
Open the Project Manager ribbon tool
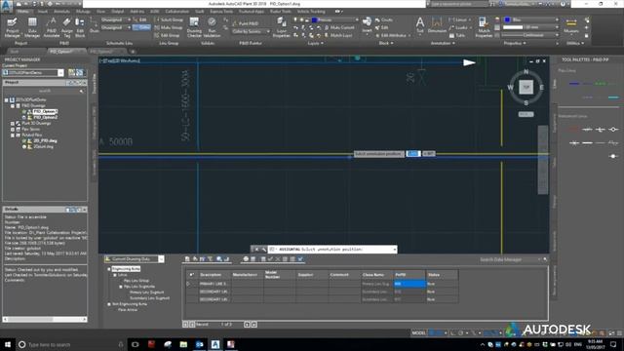[x=12, y=27]
